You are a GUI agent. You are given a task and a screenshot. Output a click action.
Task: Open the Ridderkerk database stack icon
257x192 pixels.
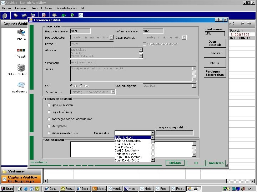click(21, 68)
